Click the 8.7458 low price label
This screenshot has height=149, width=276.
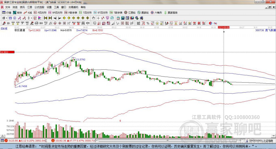tap(23, 86)
